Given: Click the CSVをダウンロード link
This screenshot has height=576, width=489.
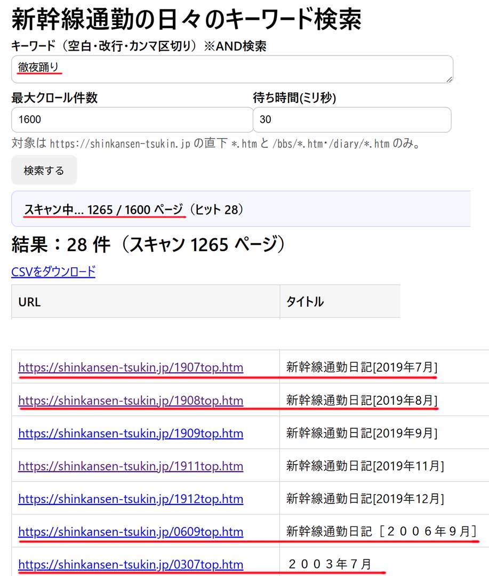Looking at the screenshot, I should pyautogui.click(x=53, y=272).
